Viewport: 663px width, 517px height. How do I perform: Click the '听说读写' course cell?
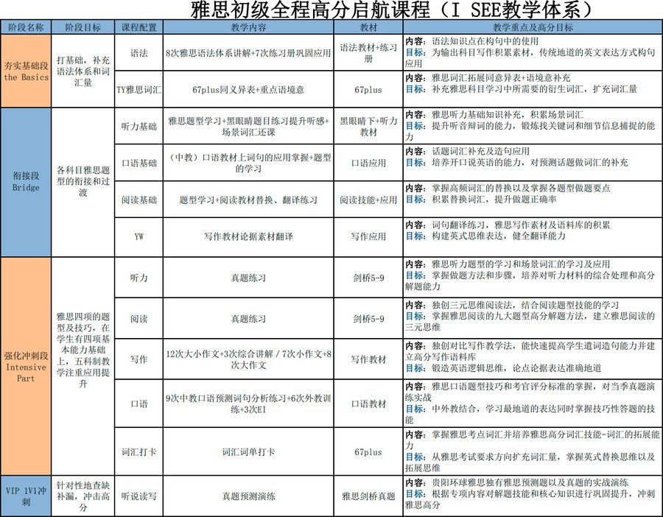[138, 496]
